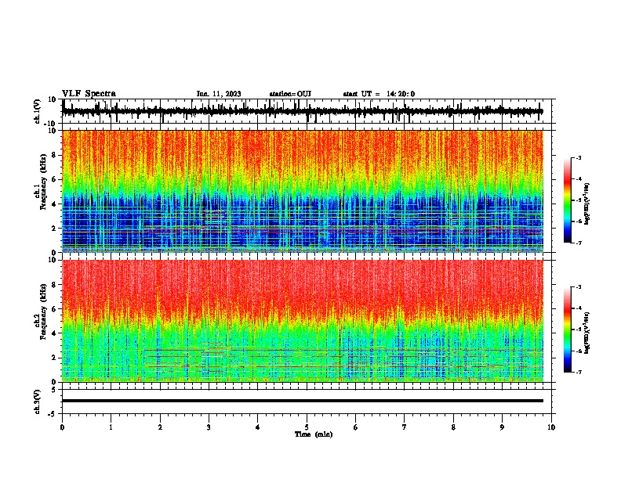This screenshot has height=479, width=621.
Task: Click time axis tick label "8"
Action: tap(453, 427)
